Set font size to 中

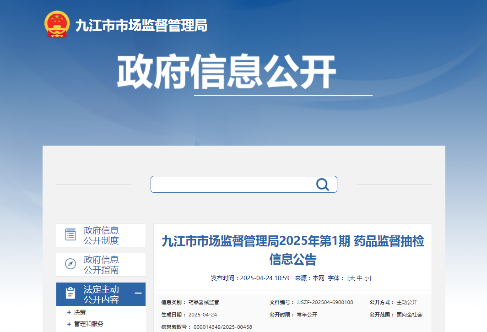pos(360,278)
